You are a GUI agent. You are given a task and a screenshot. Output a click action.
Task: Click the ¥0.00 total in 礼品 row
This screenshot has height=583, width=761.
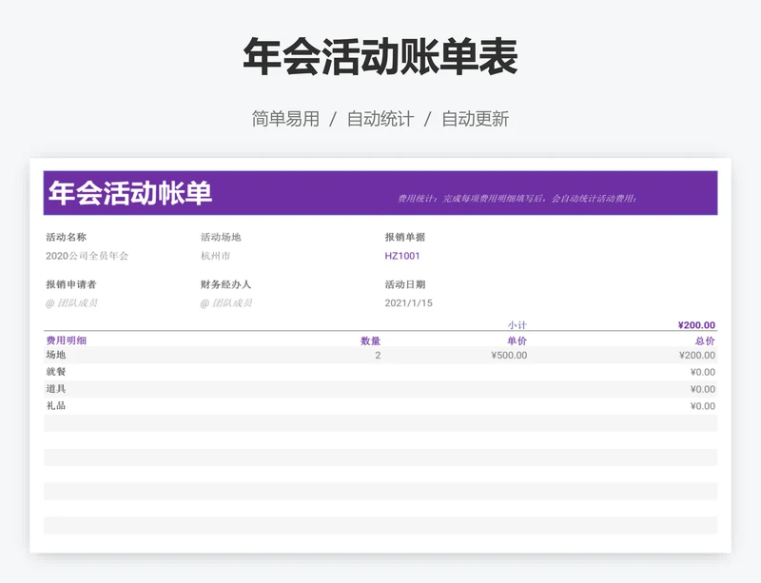point(703,406)
